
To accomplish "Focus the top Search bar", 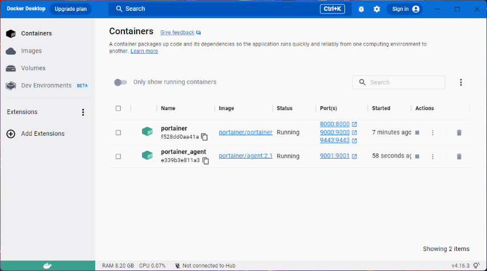I will click(x=230, y=9).
